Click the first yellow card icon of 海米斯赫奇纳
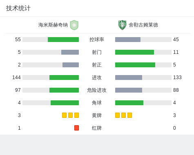 click(64, 115)
